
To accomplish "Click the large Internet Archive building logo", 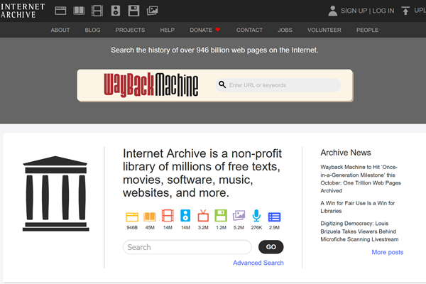I will (55, 194).
